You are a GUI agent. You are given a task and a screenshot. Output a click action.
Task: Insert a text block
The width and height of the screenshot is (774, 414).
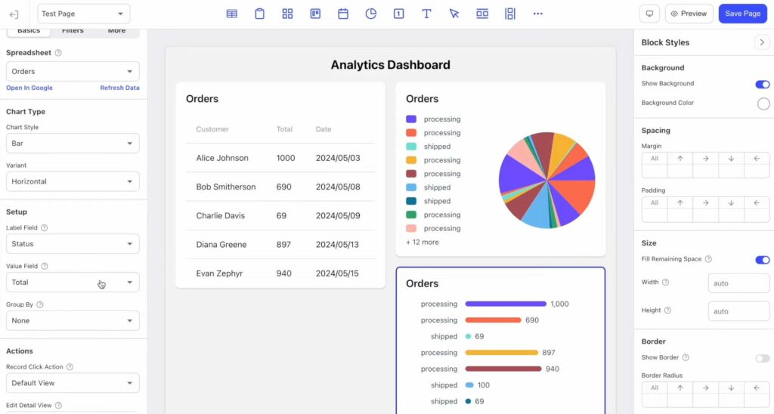(426, 14)
